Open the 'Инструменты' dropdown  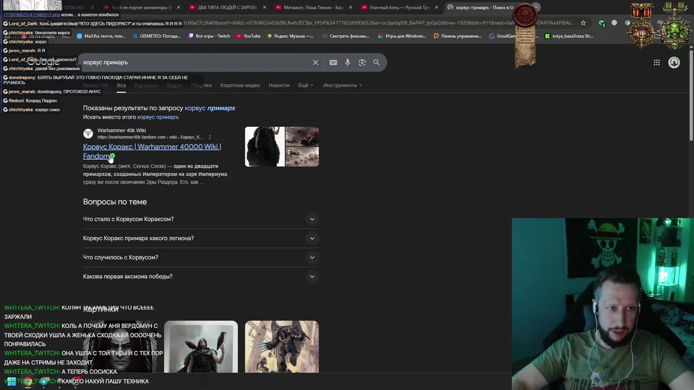point(343,86)
